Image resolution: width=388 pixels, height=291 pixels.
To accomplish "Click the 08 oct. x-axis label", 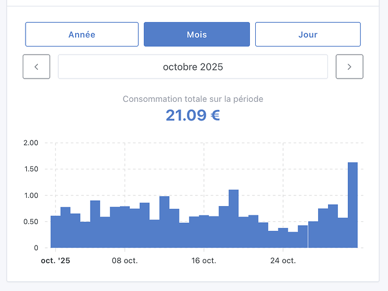I will [x=125, y=261].
